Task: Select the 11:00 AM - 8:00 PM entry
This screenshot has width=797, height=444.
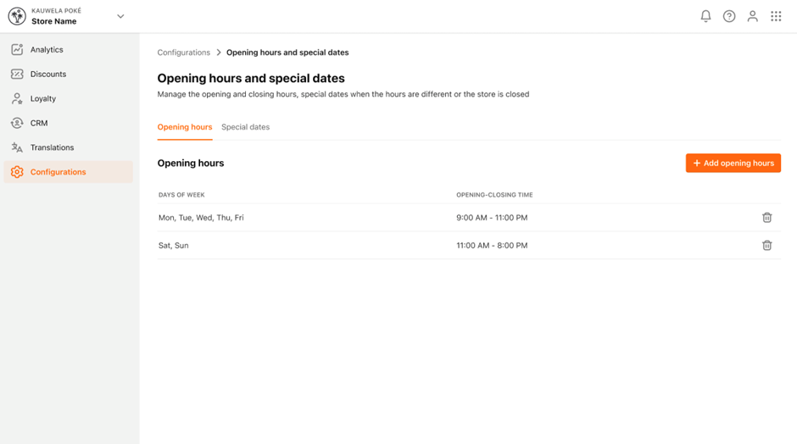Action: click(492, 246)
